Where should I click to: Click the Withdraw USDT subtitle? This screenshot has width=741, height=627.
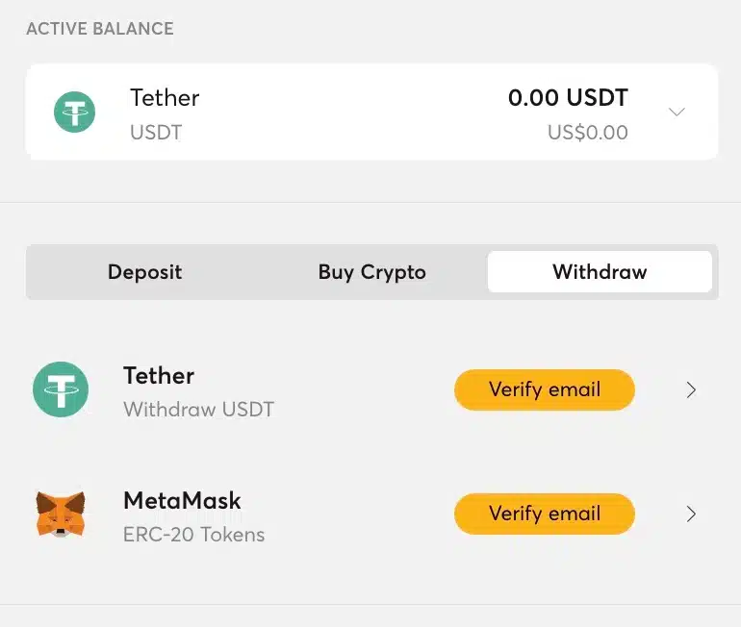click(x=198, y=410)
